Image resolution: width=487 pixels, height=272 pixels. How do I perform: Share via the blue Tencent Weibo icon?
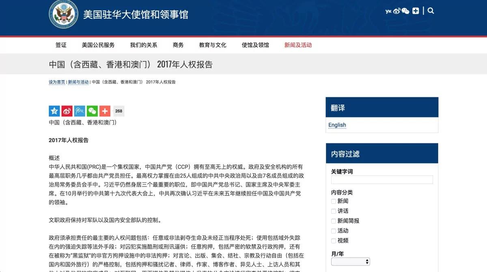[80, 111]
